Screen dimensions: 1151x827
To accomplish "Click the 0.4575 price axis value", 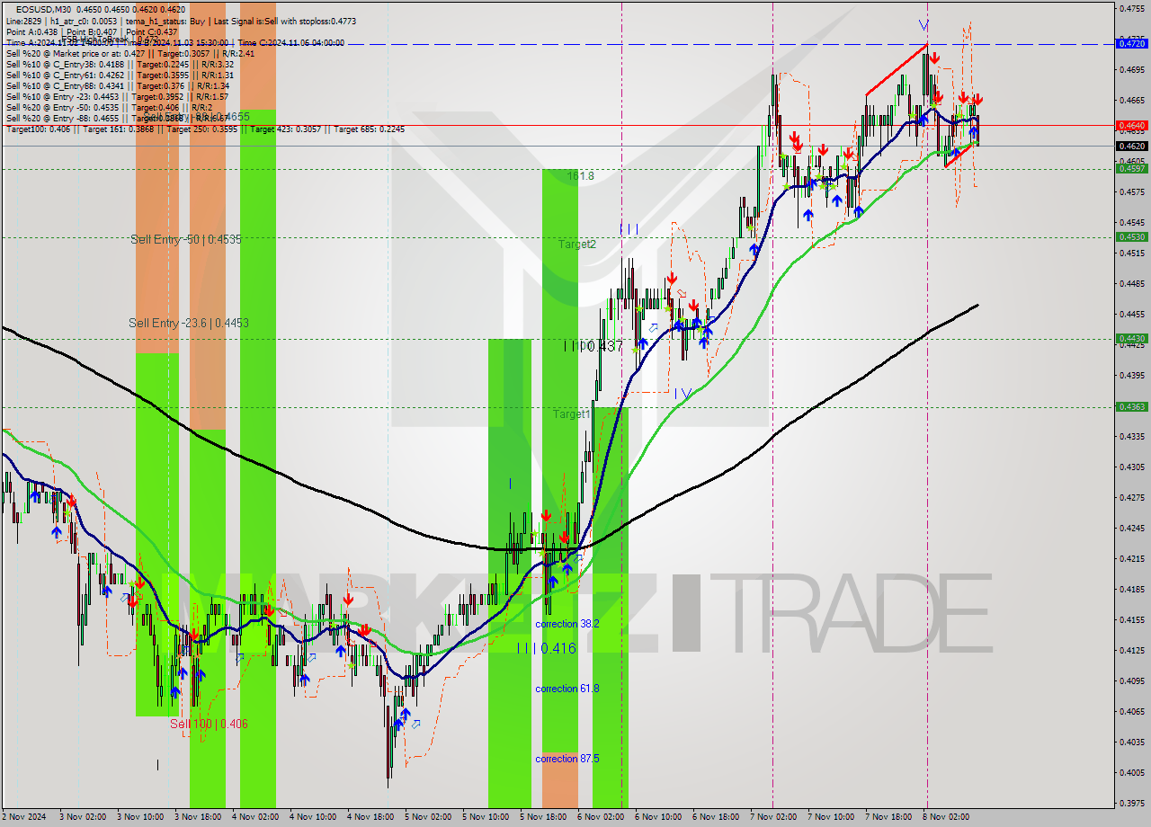I will pos(1131,191).
